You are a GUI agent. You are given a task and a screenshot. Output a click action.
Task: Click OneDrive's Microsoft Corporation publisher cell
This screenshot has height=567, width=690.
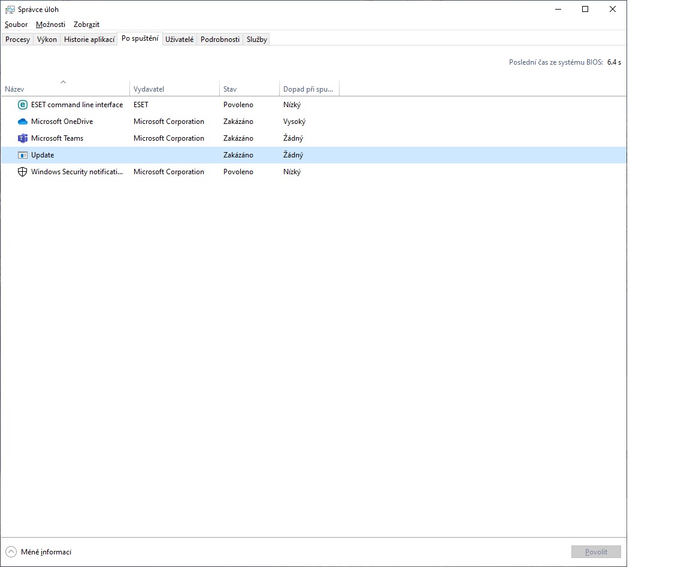click(169, 122)
